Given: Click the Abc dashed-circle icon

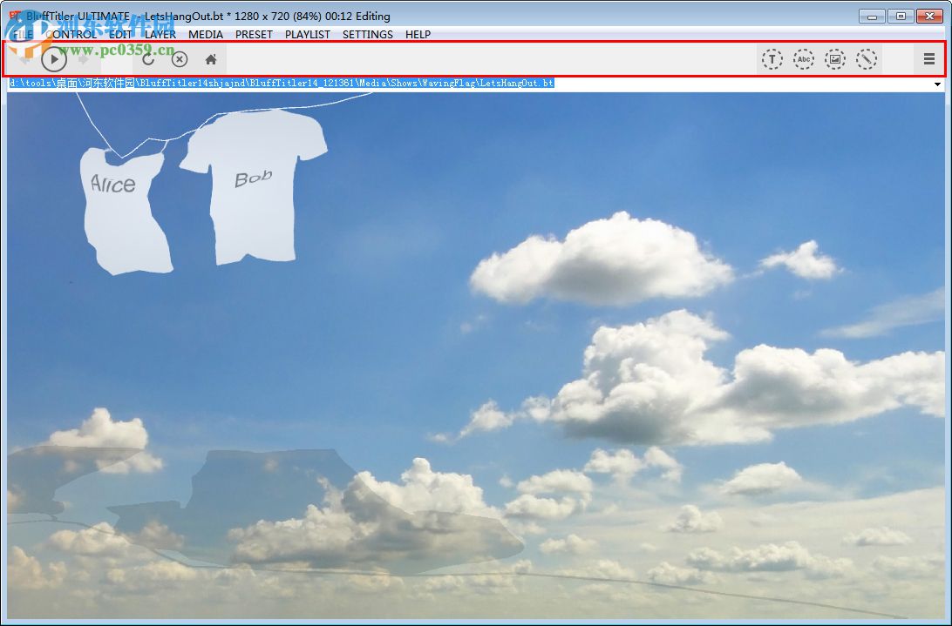Looking at the screenshot, I should (x=803, y=59).
